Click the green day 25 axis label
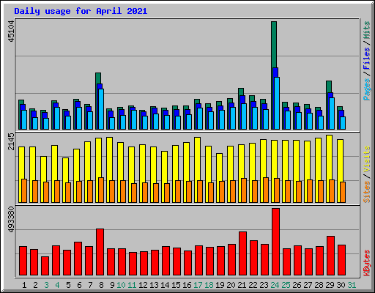Screen dimensions: 375x293 (286, 285)
